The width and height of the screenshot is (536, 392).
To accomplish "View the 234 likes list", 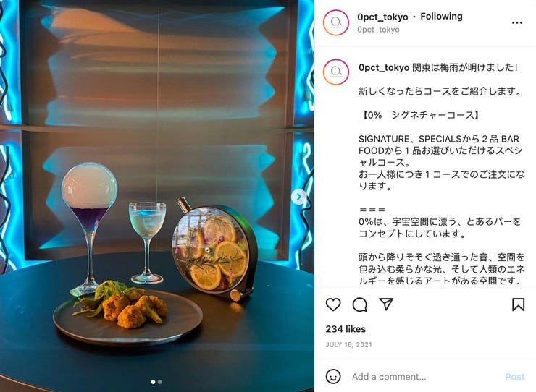I will point(346,329).
